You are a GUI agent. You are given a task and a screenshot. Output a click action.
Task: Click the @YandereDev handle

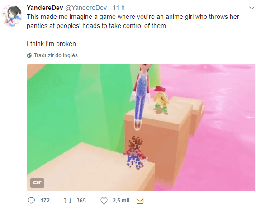click(x=86, y=8)
